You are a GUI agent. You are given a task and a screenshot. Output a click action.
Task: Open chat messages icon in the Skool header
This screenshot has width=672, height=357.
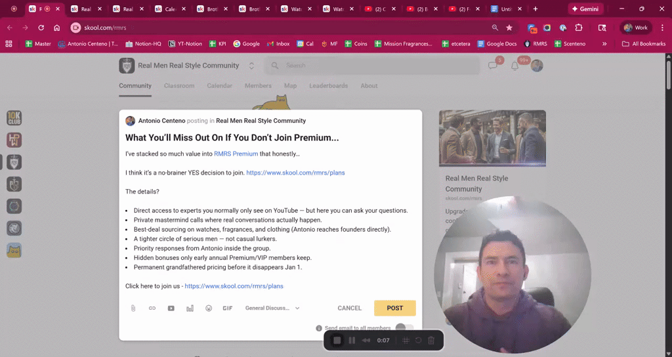(x=493, y=66)
